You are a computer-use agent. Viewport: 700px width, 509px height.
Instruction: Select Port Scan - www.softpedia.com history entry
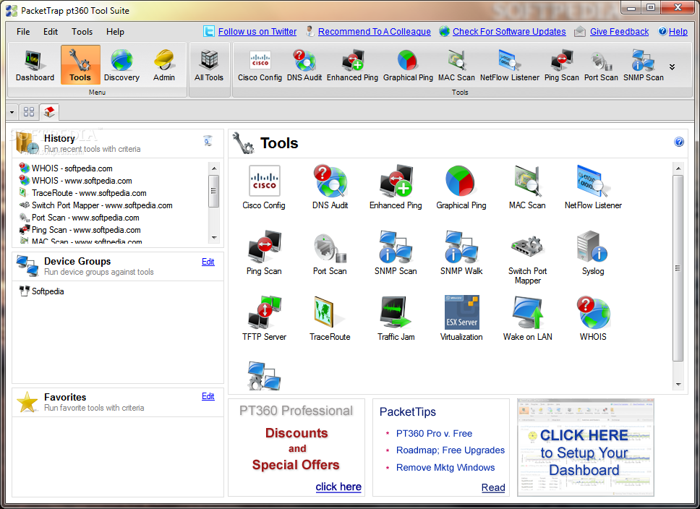(79, 218)
